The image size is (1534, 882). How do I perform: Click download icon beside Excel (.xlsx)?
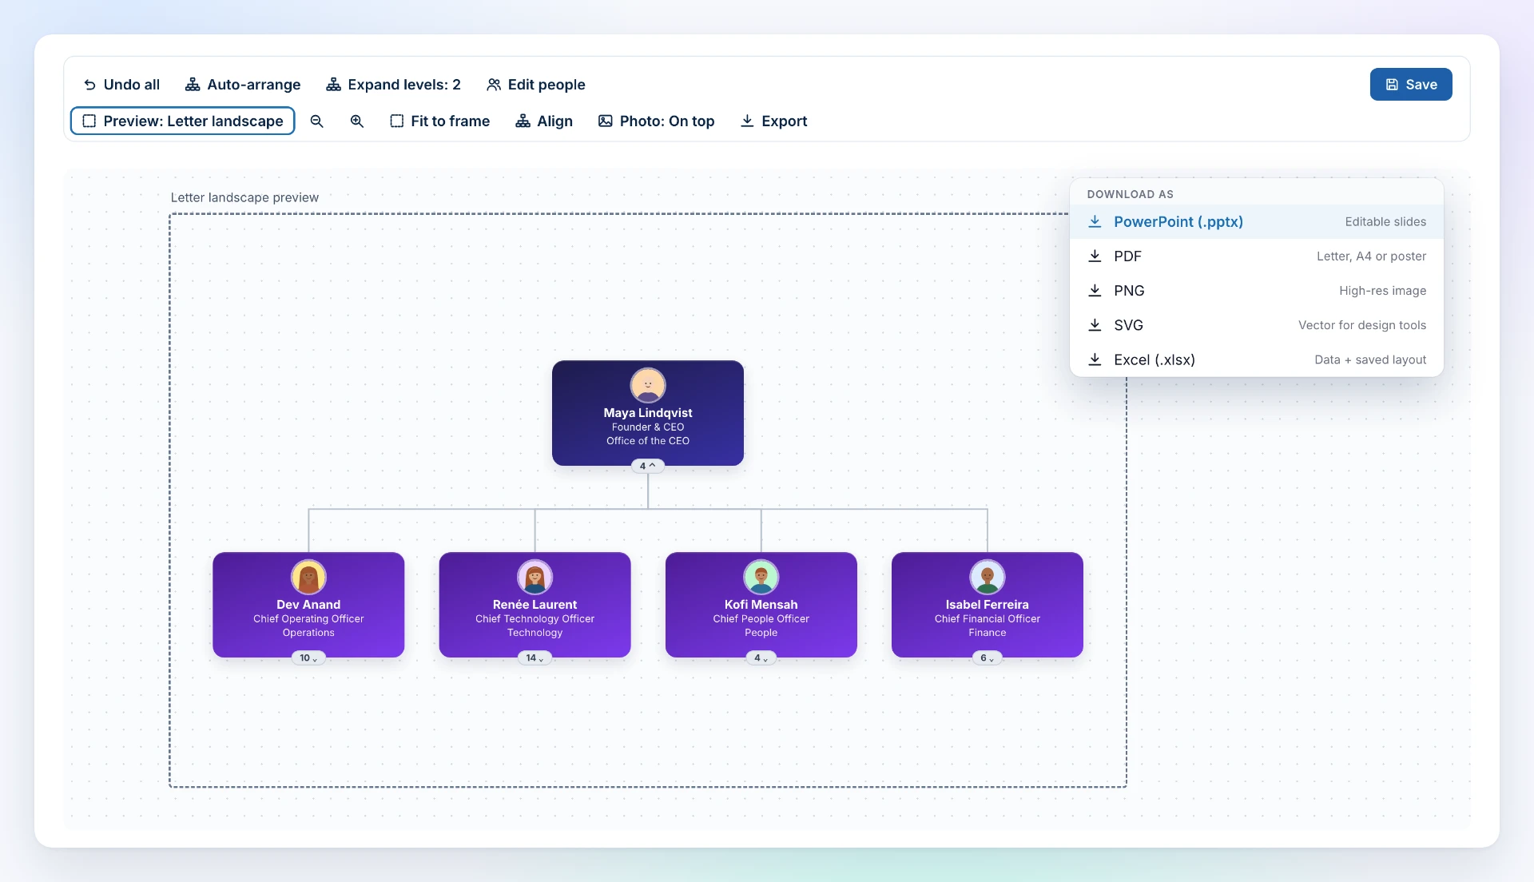click(1095, 360)
